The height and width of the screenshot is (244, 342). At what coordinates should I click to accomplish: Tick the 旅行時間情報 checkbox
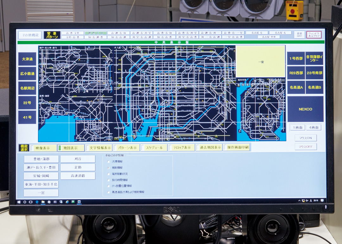coord(109,180)
